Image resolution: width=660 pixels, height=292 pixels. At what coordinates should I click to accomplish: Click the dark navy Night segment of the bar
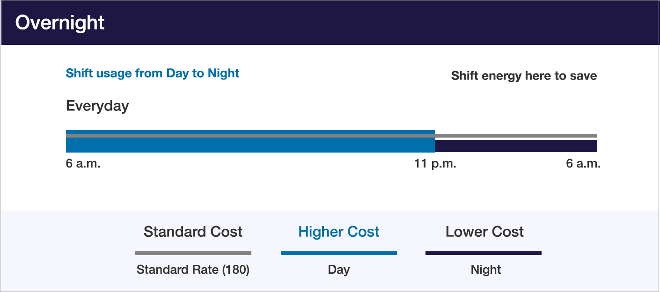click(x=516, y=146)
